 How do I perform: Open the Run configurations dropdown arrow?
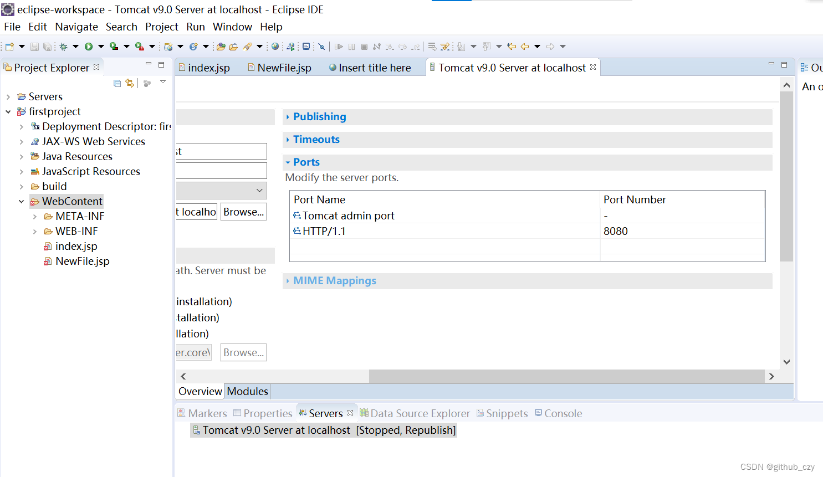100,46
